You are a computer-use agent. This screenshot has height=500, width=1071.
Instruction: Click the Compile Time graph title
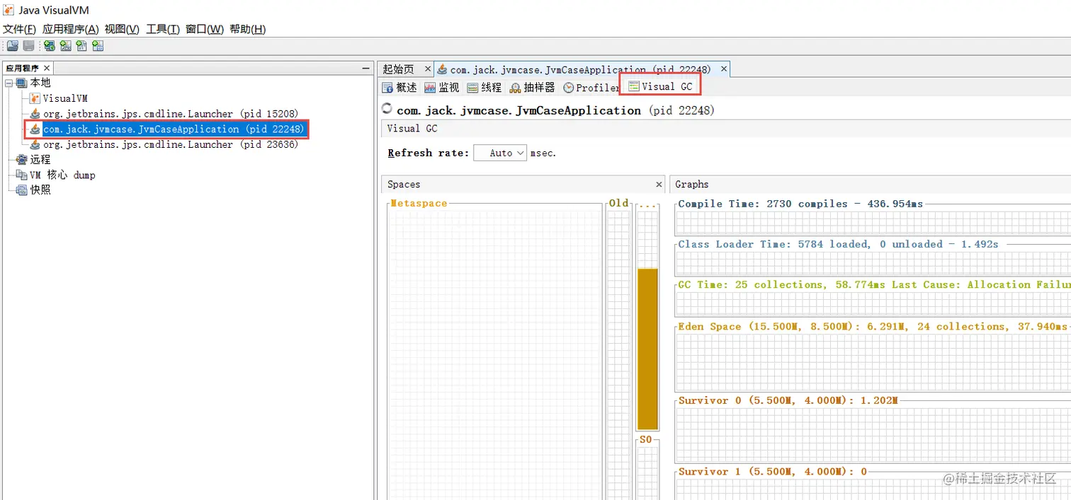click(800, 204)
